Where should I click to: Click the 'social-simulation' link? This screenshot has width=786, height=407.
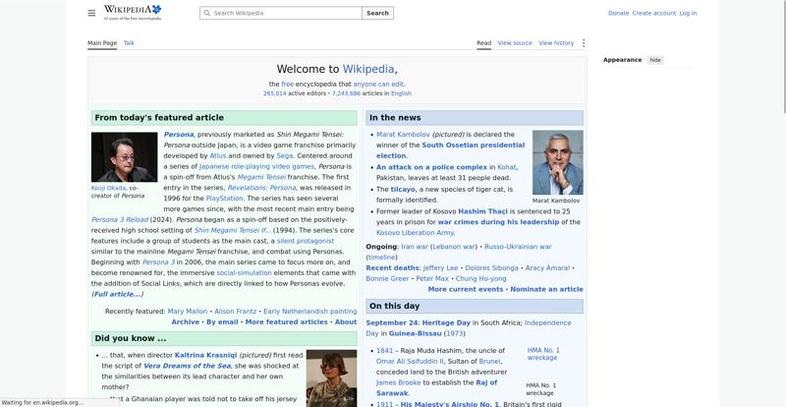tap(244, 272)
